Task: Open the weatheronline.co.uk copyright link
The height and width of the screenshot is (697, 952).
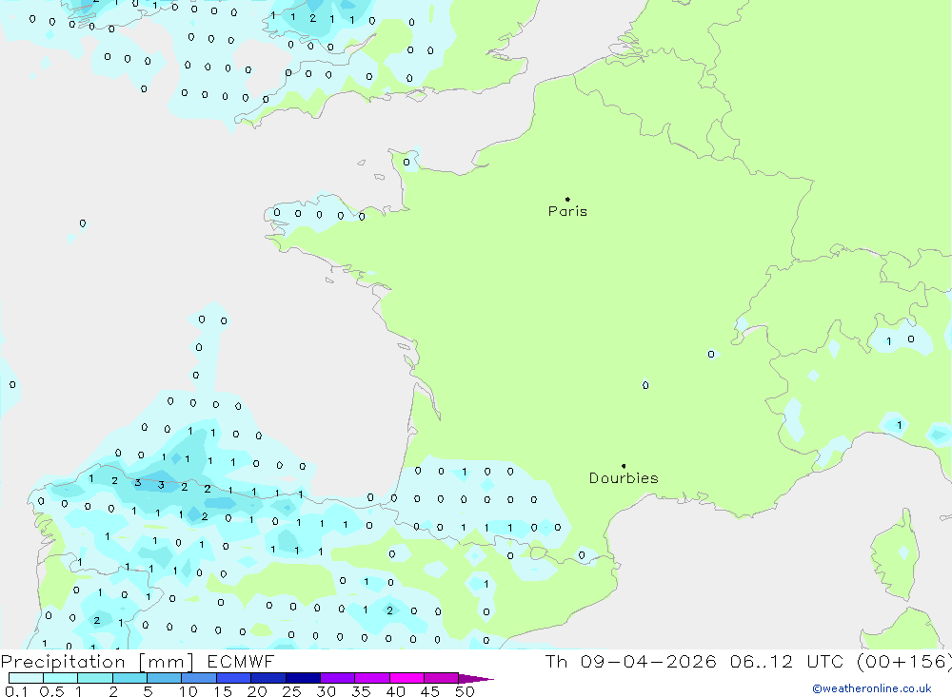Action: [x=872, y=688]
